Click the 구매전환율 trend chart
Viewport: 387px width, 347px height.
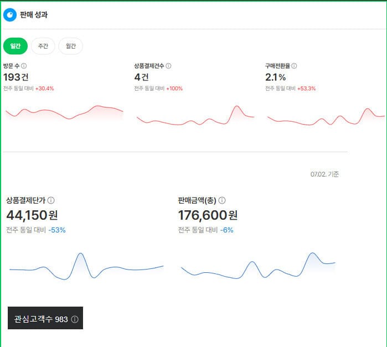[x=326, y=116]
